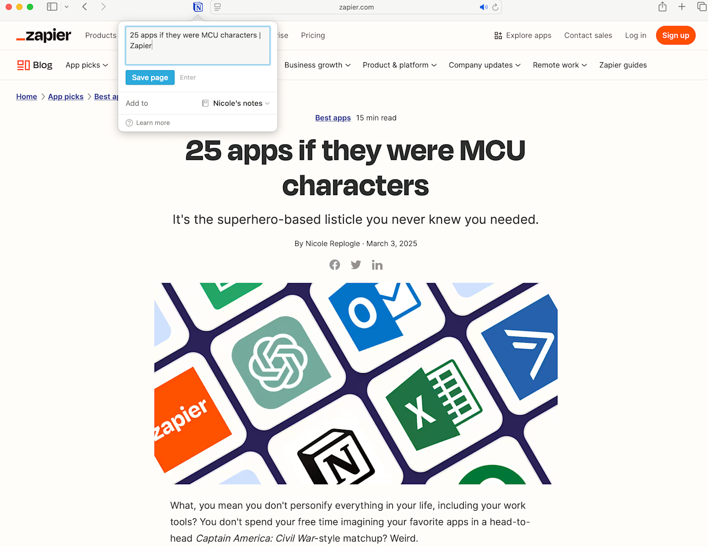Click the Best apps category link above title
Viewport: 708px width, 547px height.
(x=333, y=118)
